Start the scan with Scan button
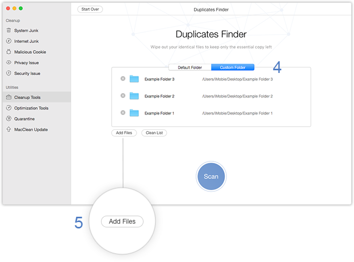354x262 pixels. click(211, 176)
